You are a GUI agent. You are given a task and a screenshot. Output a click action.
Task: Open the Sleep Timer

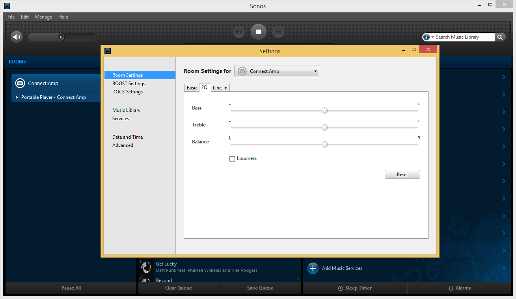pos(355,288)
